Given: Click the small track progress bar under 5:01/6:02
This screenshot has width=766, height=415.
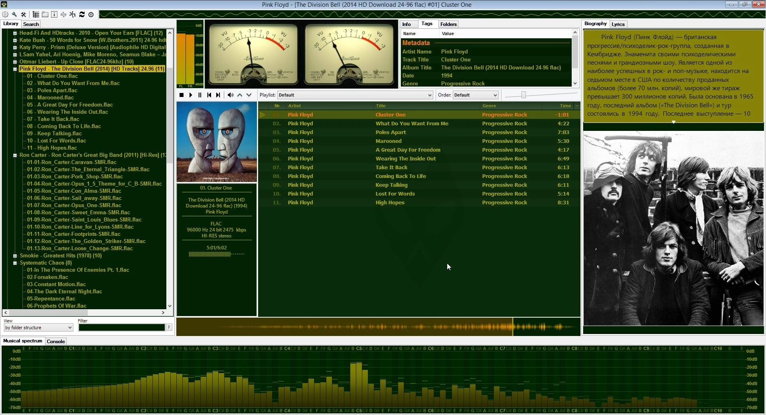Looking at the screenshot, I should [216, 254].
